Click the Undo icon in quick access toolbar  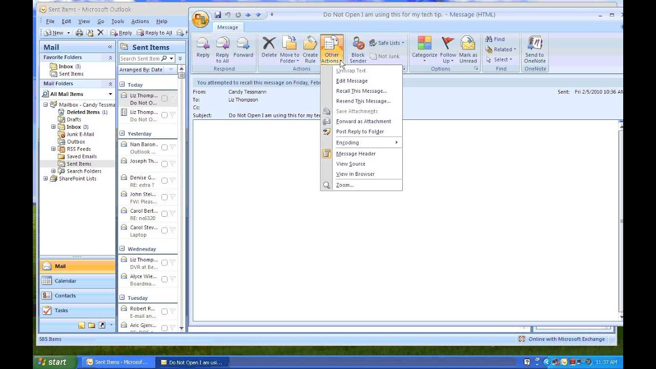(x=228, y=15)
